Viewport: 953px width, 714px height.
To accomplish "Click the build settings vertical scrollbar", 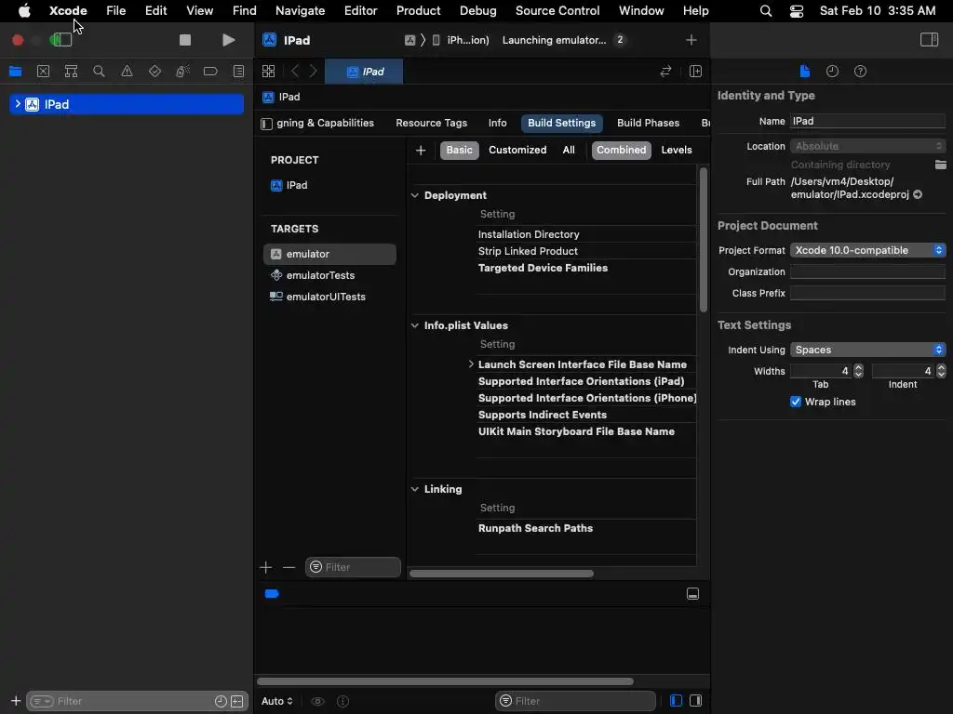I will (704, 240).
